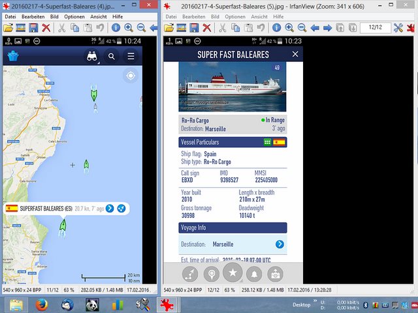The height and width of the screenshot is (313, 418).
Task: Click slideshow icon in right IrfanView toolbar
Action: coord(182,27)
